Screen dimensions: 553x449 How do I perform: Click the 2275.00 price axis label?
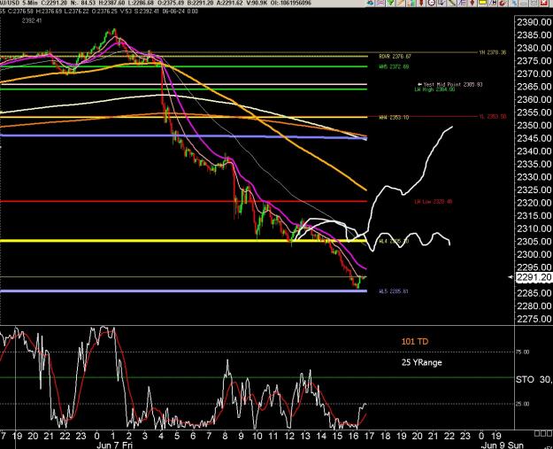(534, 319)
